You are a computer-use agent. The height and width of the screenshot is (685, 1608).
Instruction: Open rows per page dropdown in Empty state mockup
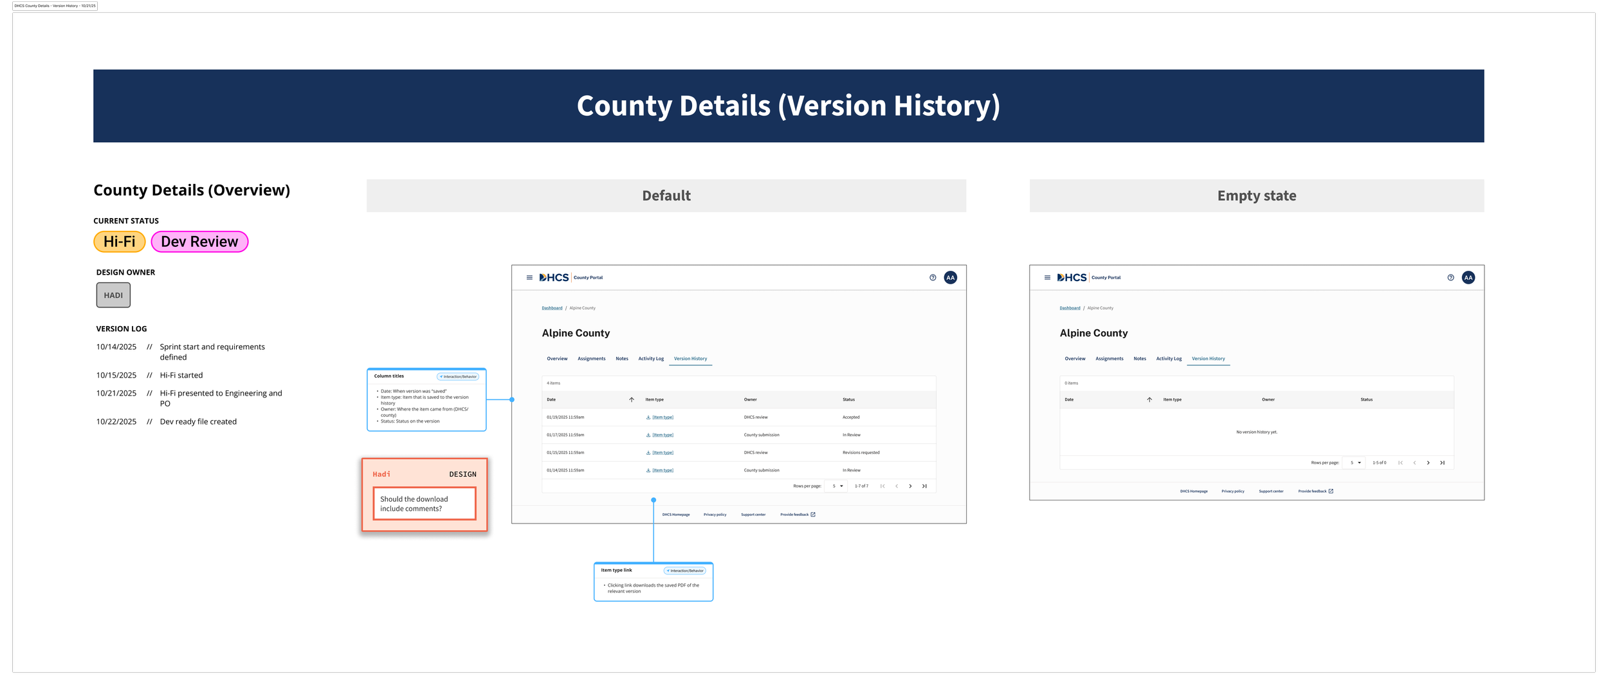(x=1355, y=463)
